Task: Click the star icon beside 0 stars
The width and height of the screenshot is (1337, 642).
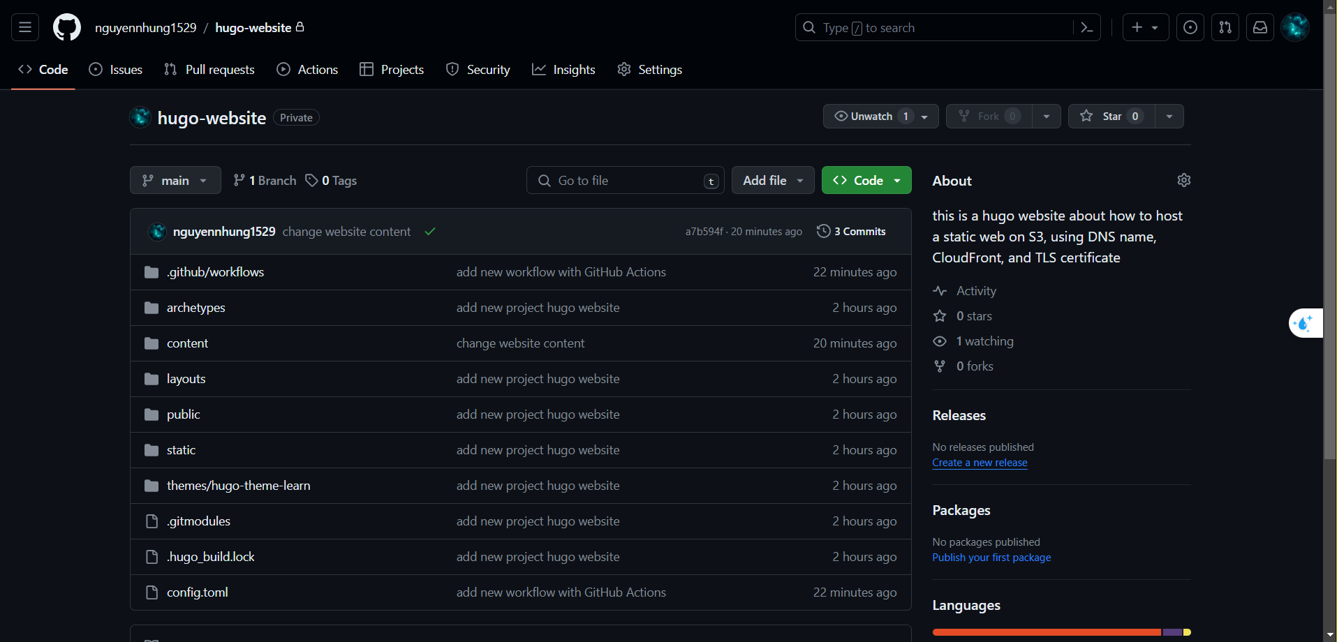Action: [x=940, y=316]
